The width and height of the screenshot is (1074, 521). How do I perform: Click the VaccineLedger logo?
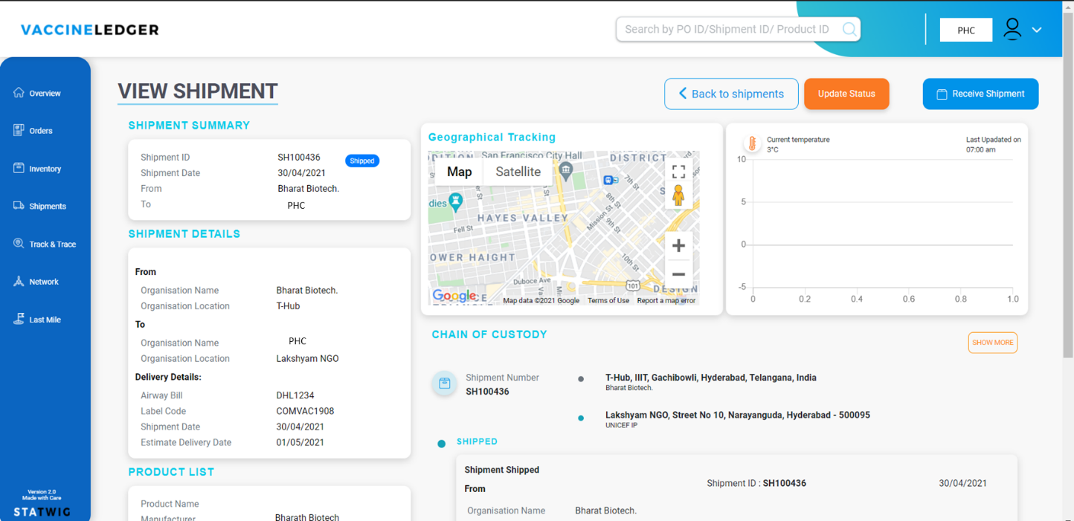tap(90, 30)
